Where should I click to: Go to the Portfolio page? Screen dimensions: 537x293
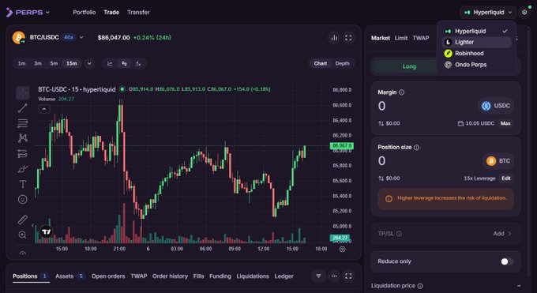pos(84,13)
